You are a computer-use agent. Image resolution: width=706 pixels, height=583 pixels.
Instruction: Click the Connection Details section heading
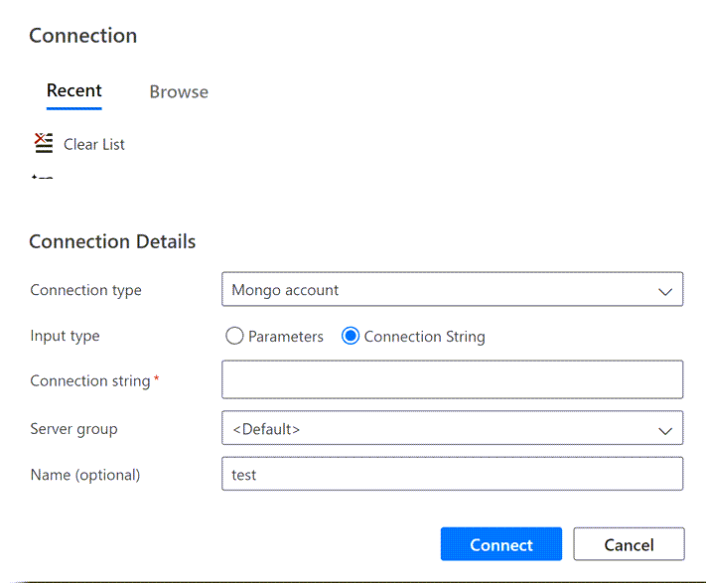112,241
